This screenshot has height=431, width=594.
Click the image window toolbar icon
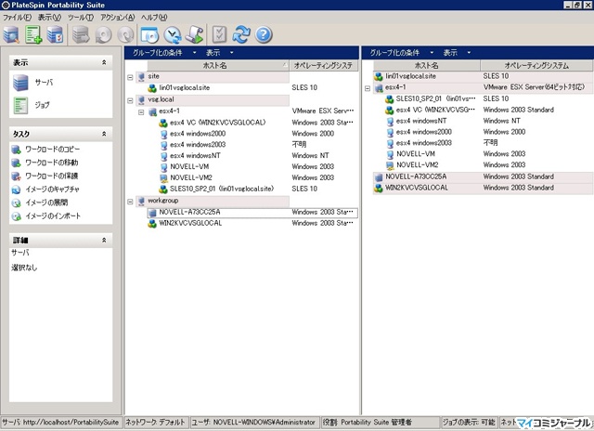point(149,35)
